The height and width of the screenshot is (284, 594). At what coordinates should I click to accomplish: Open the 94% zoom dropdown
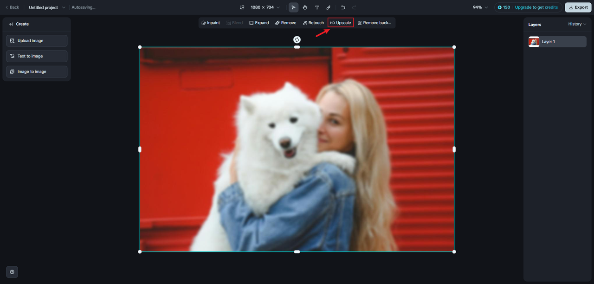(x=480, y=7)
